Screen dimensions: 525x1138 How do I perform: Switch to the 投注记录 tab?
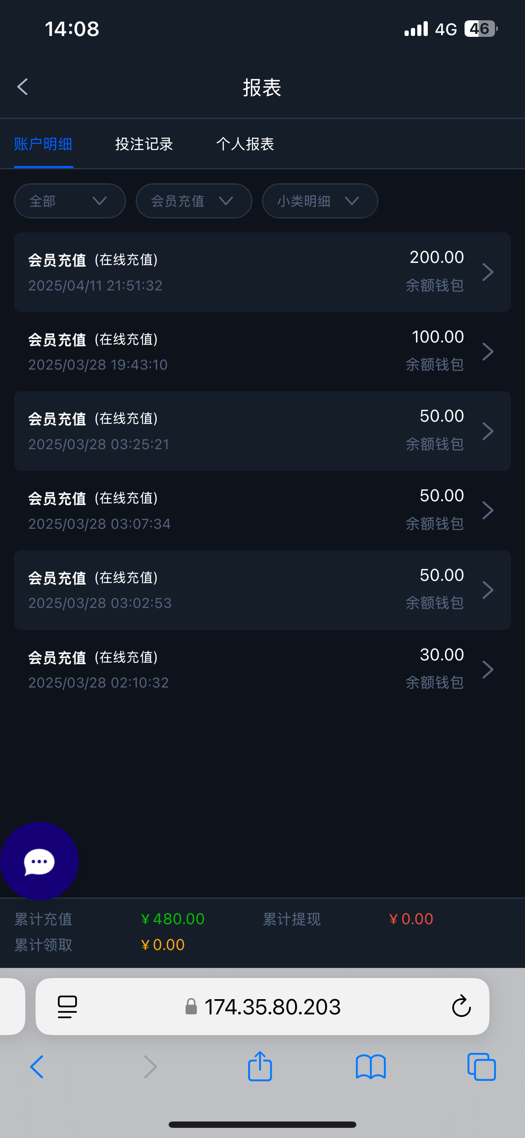tap(144, 144)
